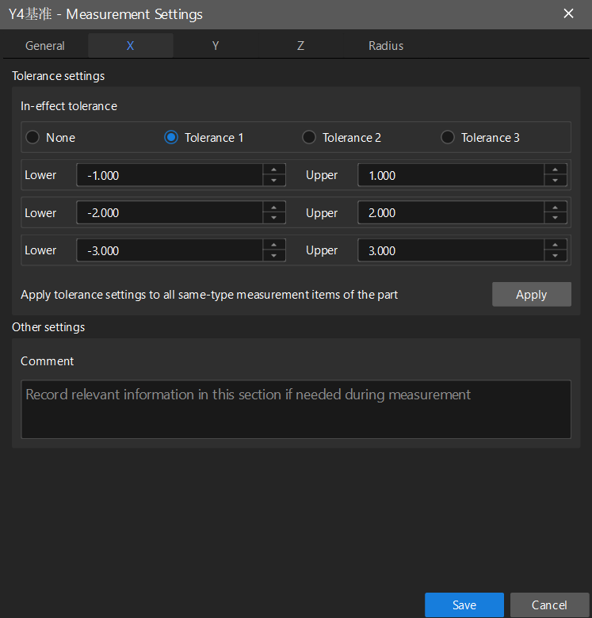Go to the Z tab
The height and width of the screenshot is (618, 592).
coord(300,46)
